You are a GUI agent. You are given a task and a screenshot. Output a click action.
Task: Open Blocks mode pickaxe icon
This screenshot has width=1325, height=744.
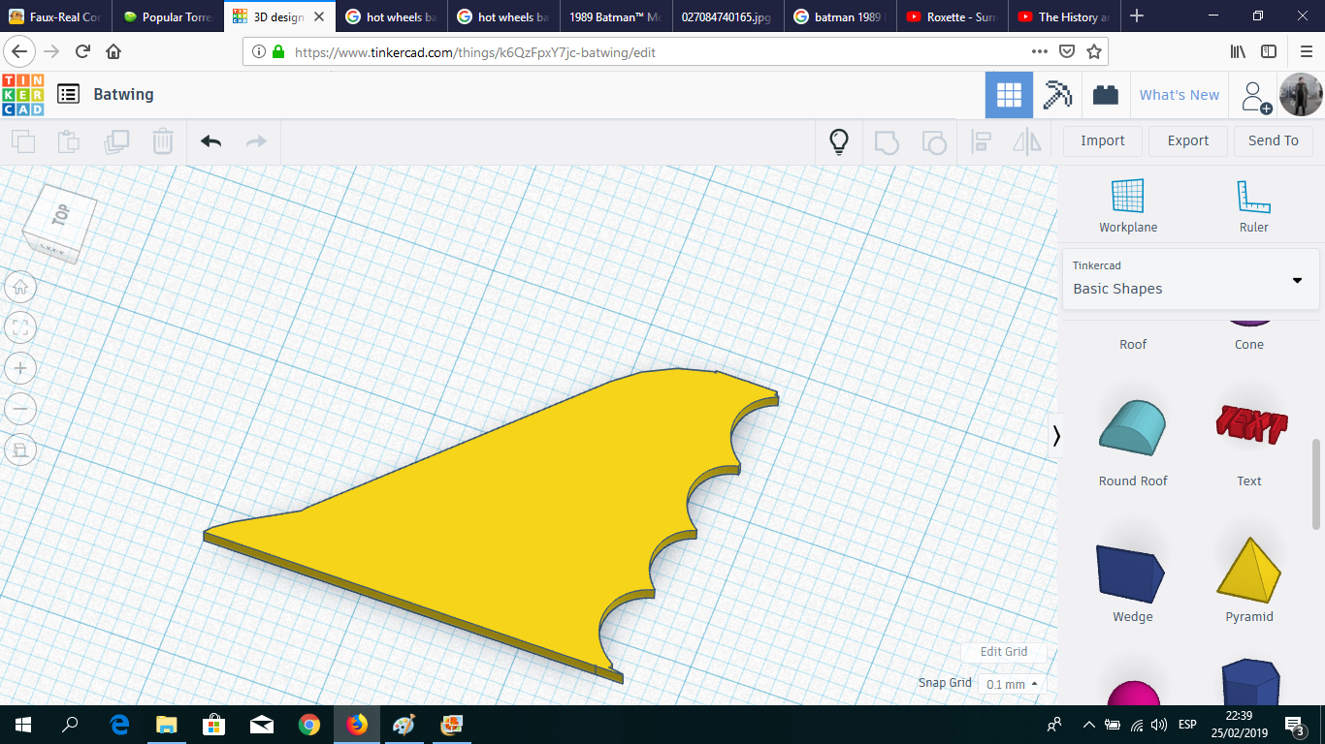pos(1057,95)
